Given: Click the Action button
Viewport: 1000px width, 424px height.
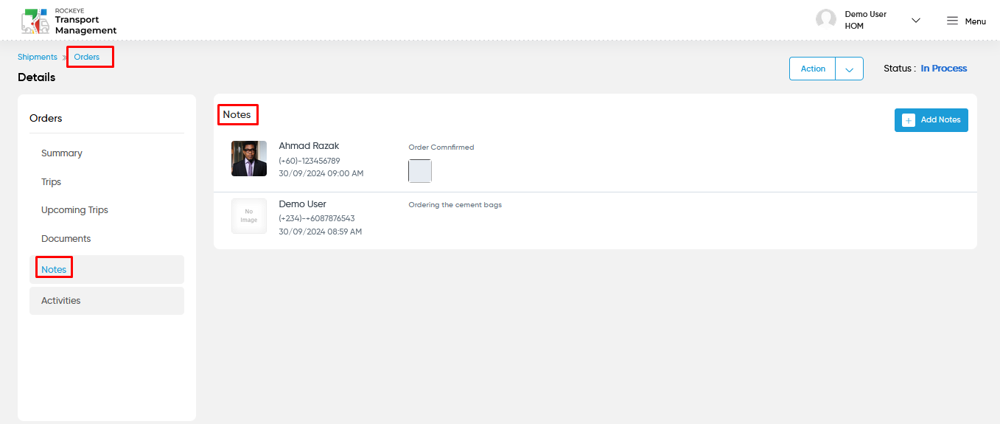Looking at the screenshot, I should 813,69.
